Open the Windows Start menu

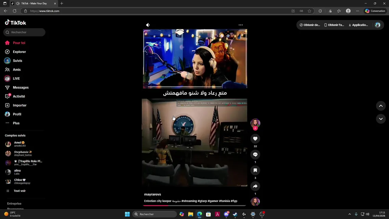click(127, 214)
